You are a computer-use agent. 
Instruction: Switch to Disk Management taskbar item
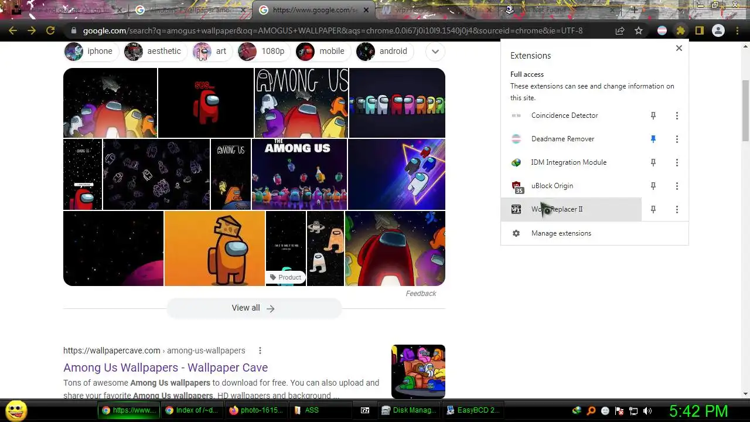408,410
